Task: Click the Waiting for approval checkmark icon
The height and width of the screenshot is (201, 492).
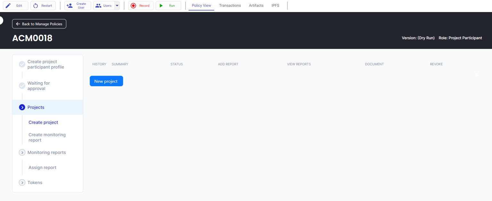Action: [22, 86]
